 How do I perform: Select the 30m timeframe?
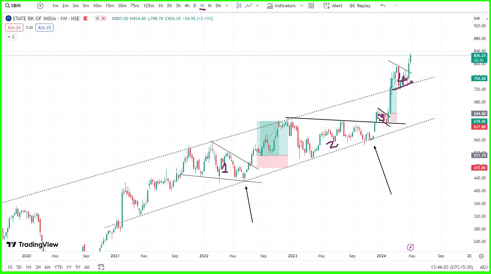click(x=122, y=6)
